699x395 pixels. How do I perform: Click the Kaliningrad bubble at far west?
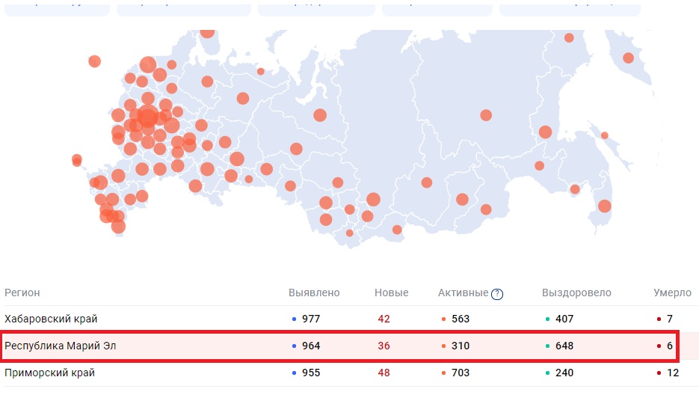94,61
